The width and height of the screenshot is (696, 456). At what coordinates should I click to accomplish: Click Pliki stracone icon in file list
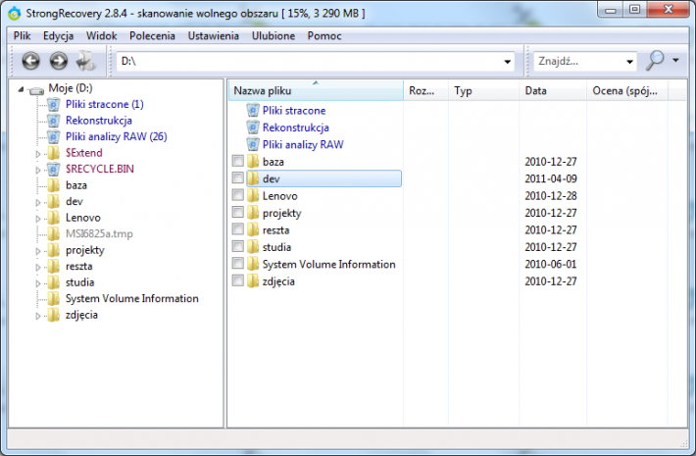click(253, 111)
